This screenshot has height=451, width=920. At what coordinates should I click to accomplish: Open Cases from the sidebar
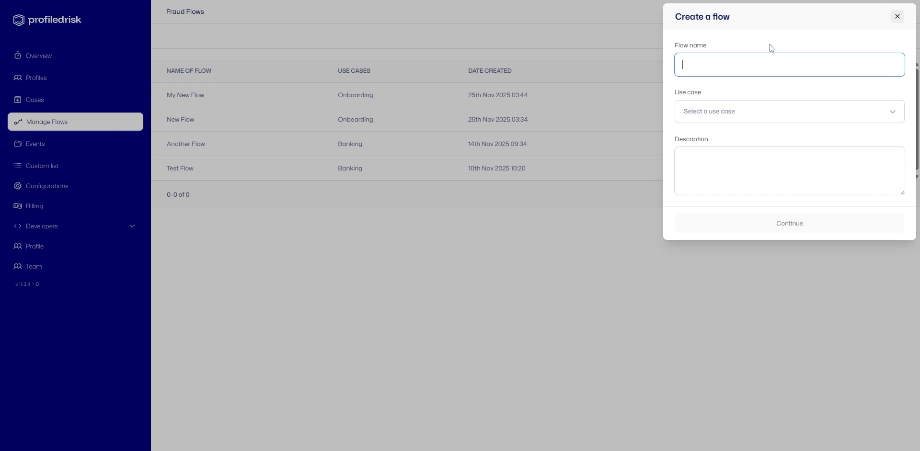click(35, 100)
